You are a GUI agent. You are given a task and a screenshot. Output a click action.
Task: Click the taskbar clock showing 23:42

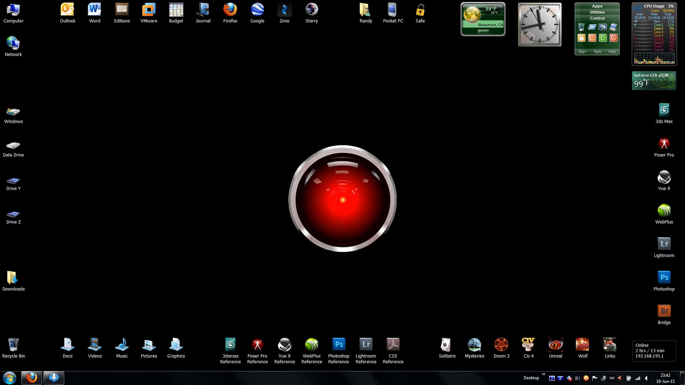(x=665, y=378)
